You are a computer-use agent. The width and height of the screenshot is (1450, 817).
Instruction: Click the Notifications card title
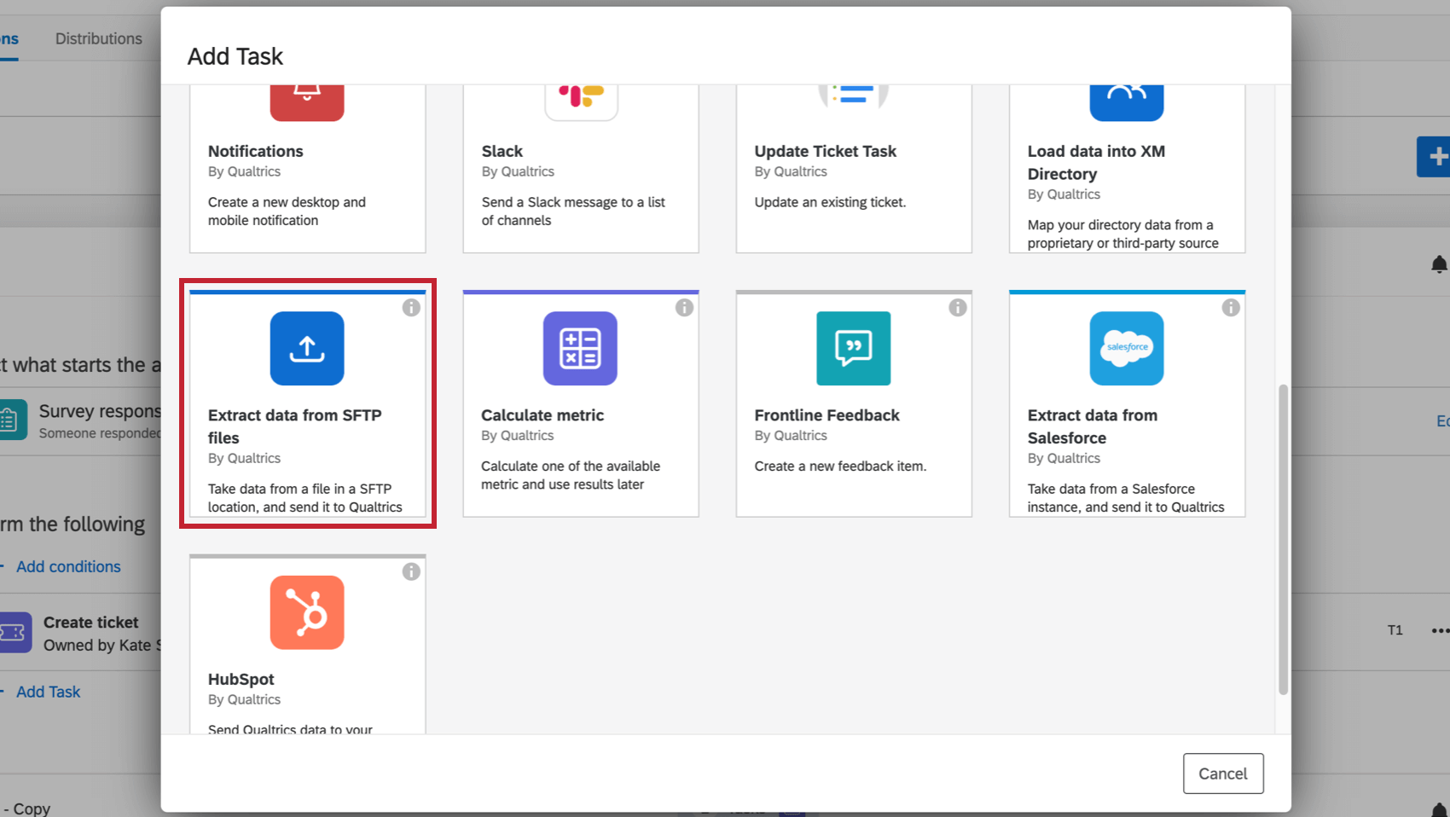click(x=256, y=151)
